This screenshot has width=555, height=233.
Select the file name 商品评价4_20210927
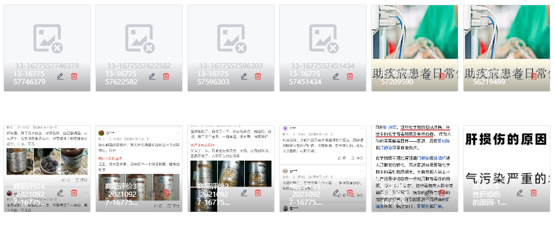[x=29, y=195]
